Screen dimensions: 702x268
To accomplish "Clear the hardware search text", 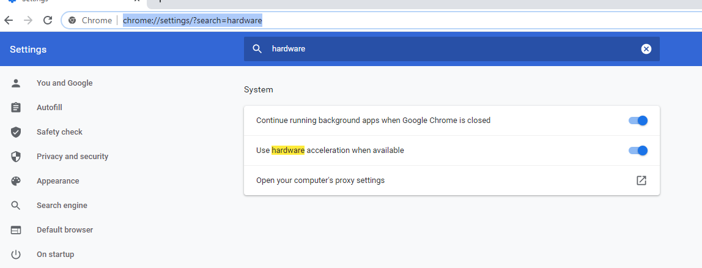I will [x=646, y=49].
